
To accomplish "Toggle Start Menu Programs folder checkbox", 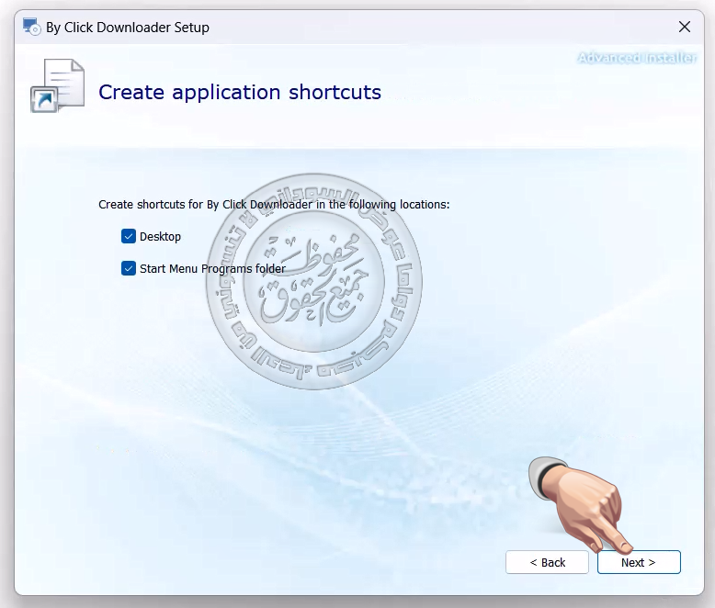I will pos(129,269).
